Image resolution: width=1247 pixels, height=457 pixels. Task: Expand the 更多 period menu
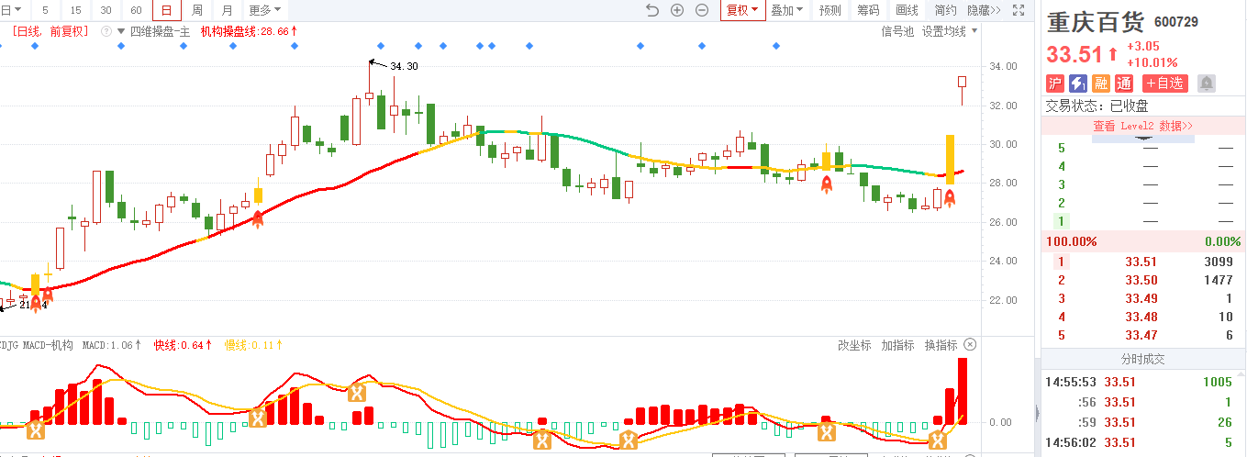click(x=265, y=10)
